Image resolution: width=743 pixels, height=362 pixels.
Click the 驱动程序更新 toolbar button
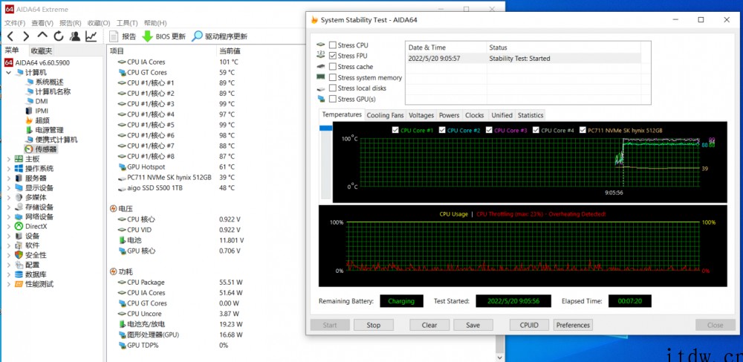pyautogui.click(x=219, y=36)
